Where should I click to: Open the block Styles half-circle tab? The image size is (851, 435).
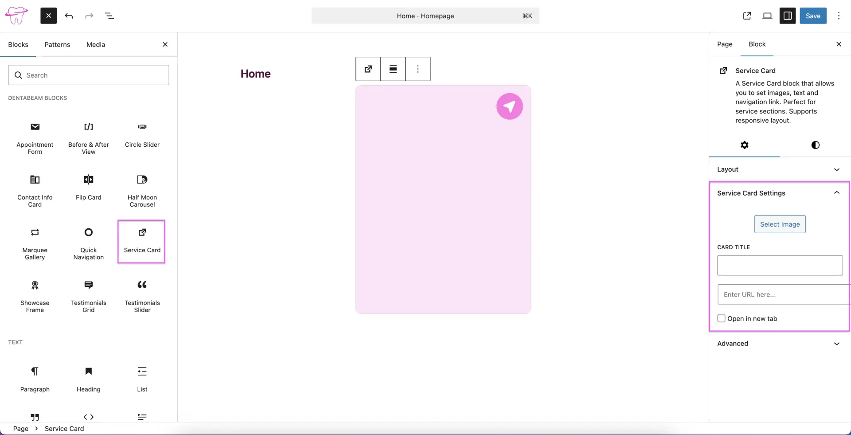pos(816,145)
